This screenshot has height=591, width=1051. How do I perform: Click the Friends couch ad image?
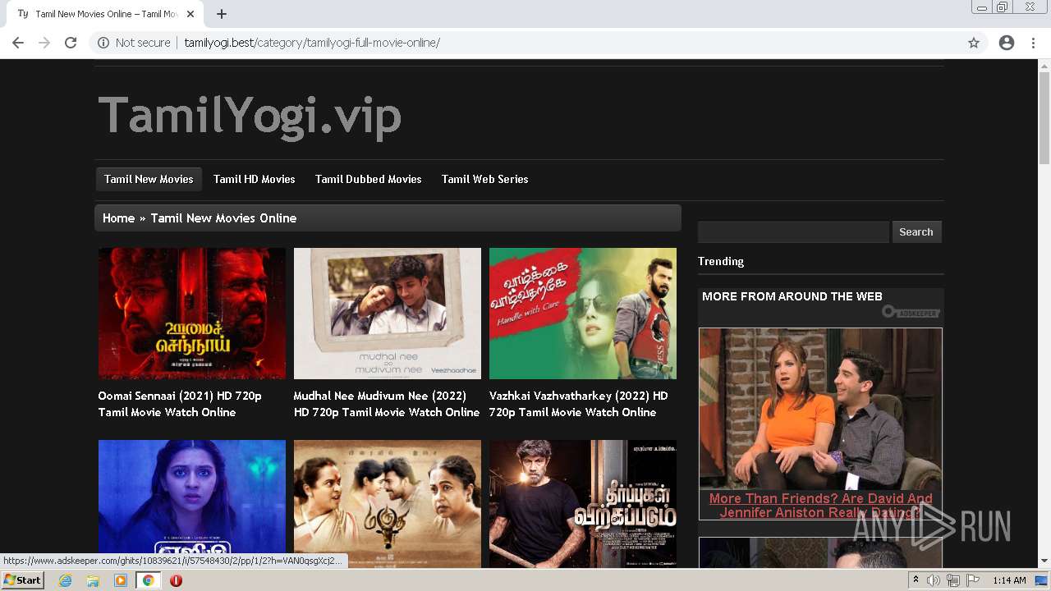coord(821,409)
